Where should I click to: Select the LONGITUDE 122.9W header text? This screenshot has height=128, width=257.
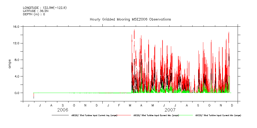(x=45, y=8)
